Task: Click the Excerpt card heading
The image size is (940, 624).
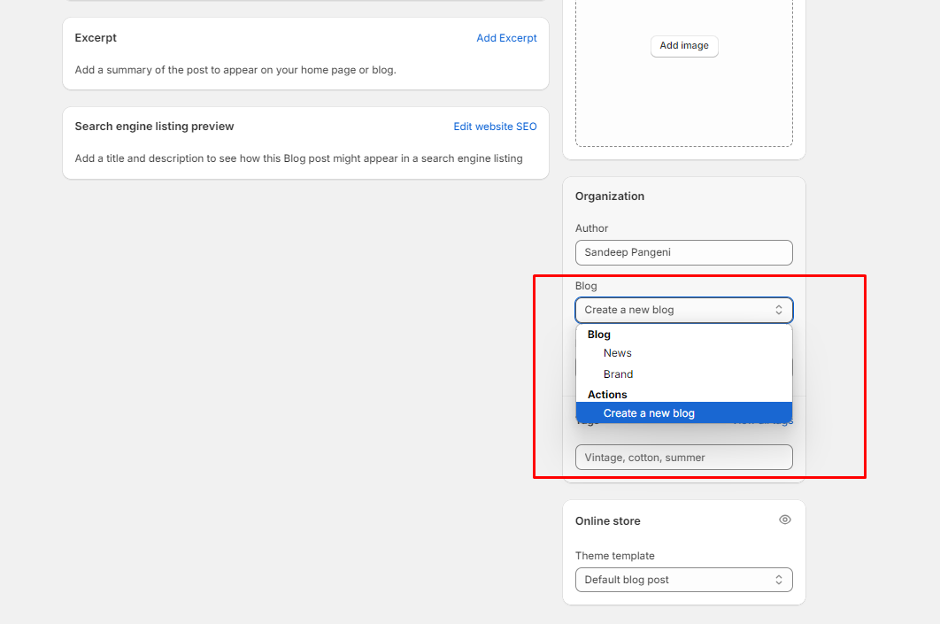Action: tap(96, 38)
